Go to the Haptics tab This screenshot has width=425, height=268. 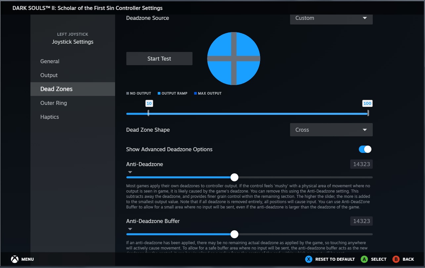(50, 117)
